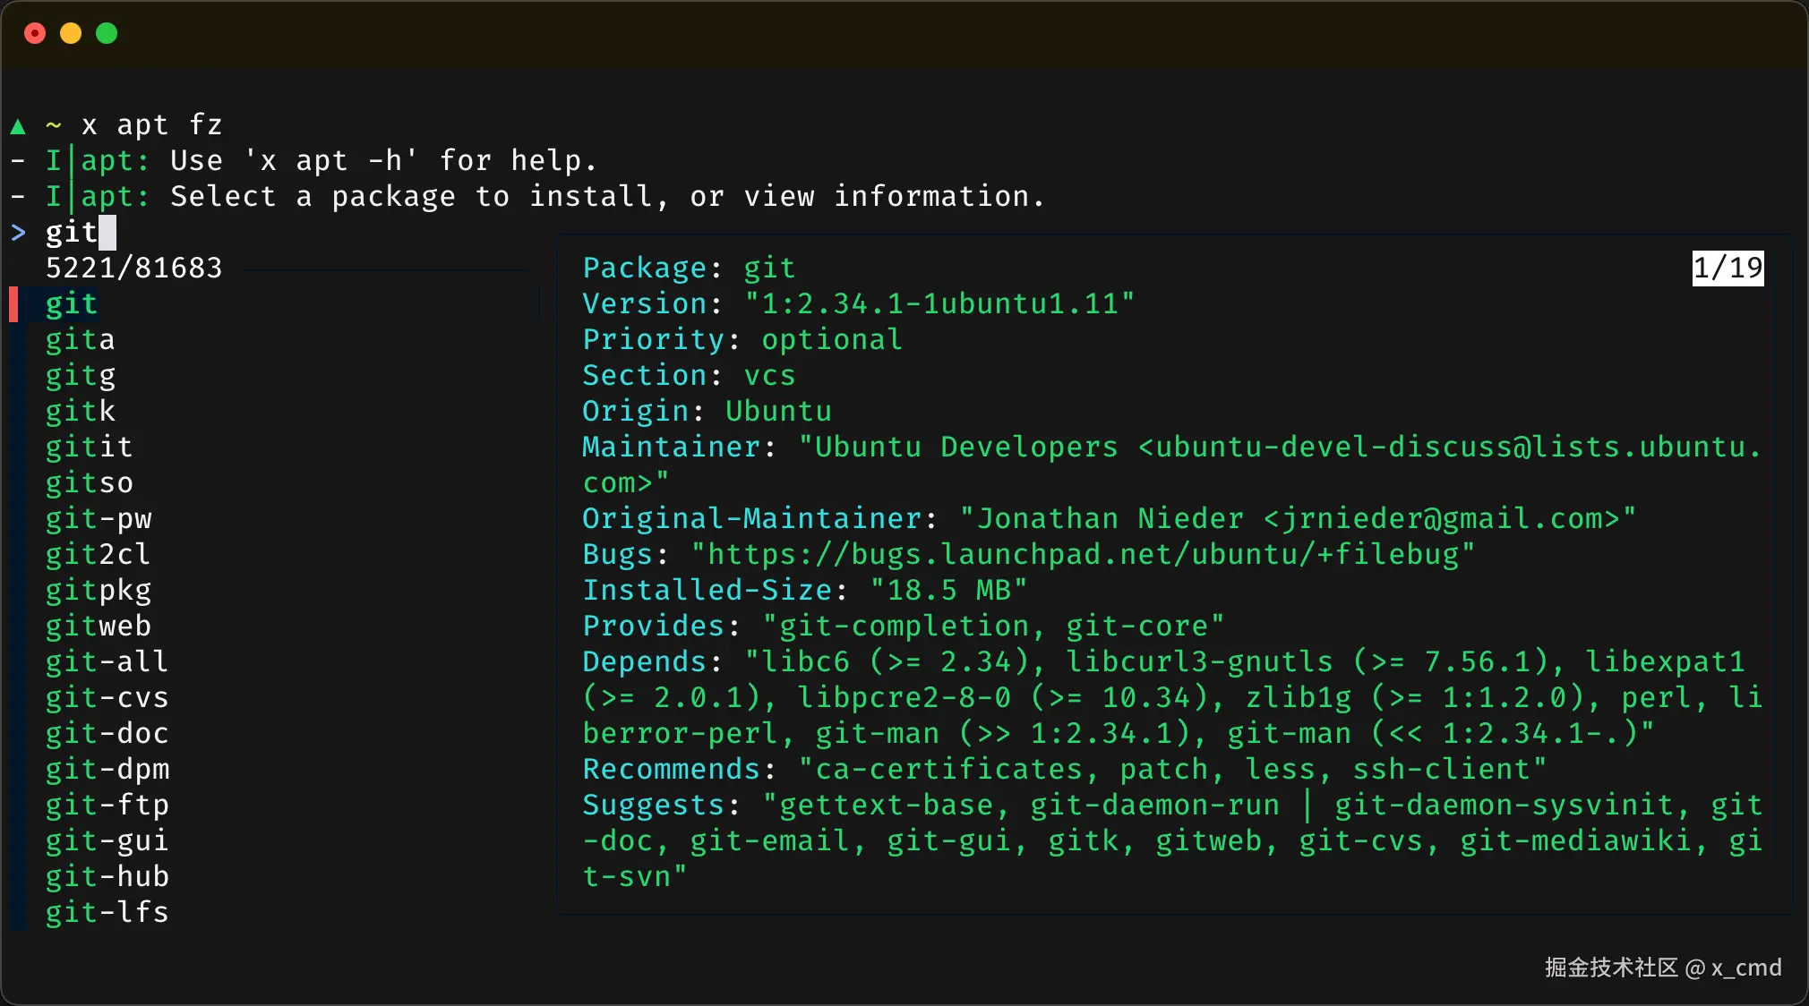Screen dimensions: 1809x1006
Task: Click the blue fzf prompt chevron
Action: (18, 233)
